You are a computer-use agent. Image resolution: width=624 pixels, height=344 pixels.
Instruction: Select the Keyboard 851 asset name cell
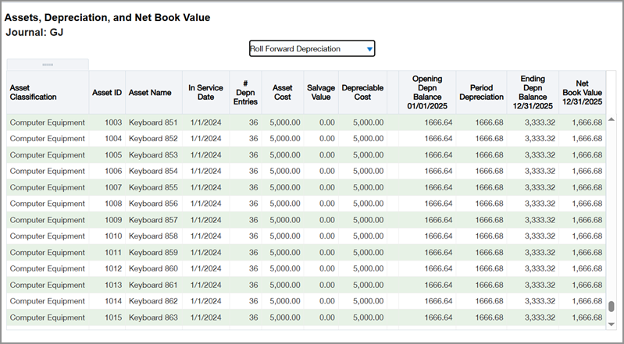tap(153, 122)
